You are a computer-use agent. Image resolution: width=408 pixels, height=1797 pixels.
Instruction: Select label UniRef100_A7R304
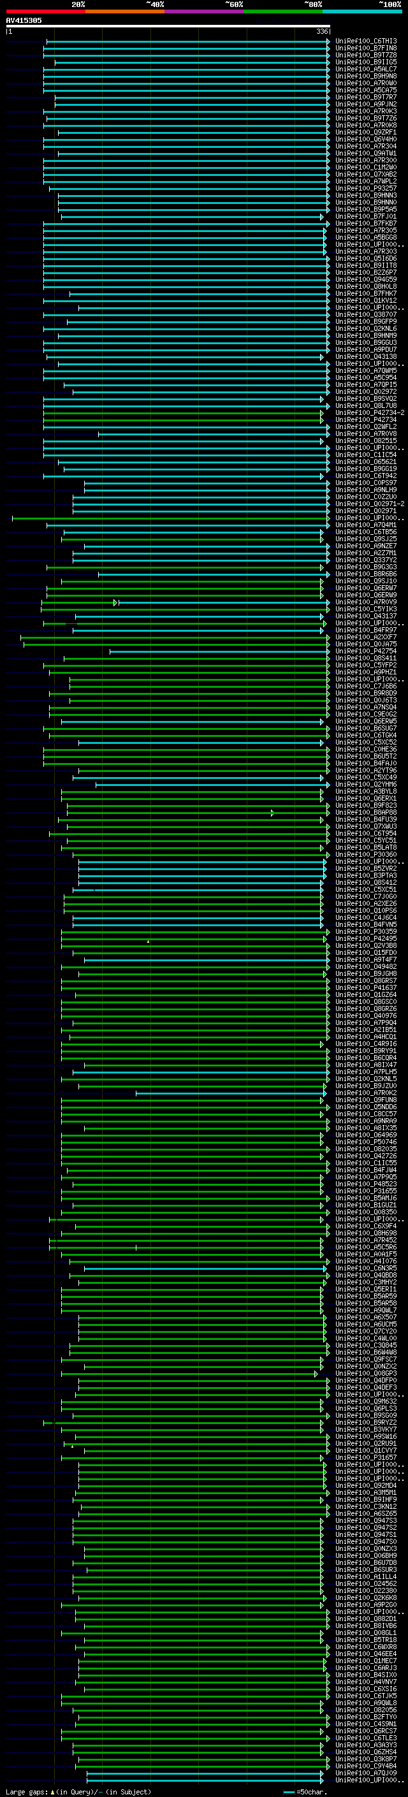pos(366,146)
